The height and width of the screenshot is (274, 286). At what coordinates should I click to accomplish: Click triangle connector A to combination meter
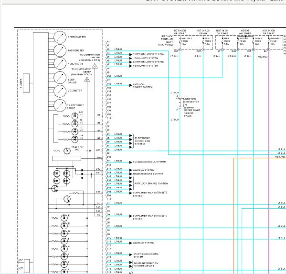(x=95, y=66)
